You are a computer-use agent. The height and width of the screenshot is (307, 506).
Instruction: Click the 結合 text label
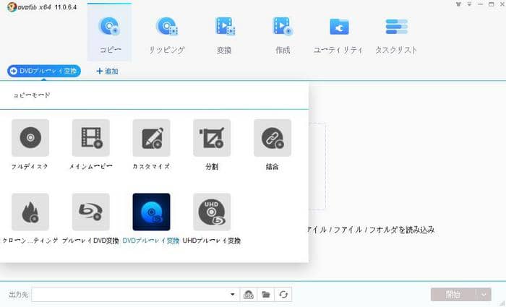[x=272, y=167]
